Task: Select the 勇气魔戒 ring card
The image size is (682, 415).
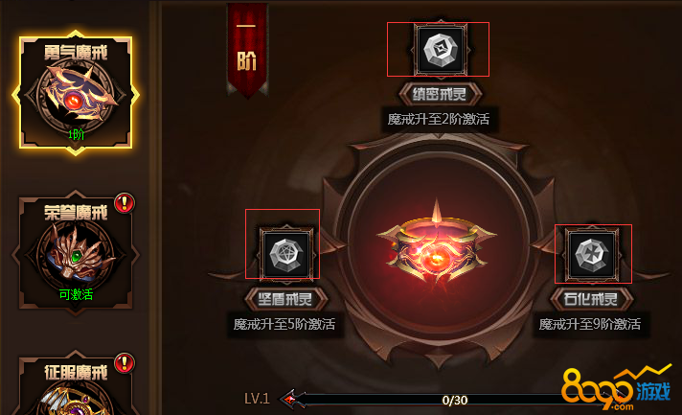Action: pos(76,93)
